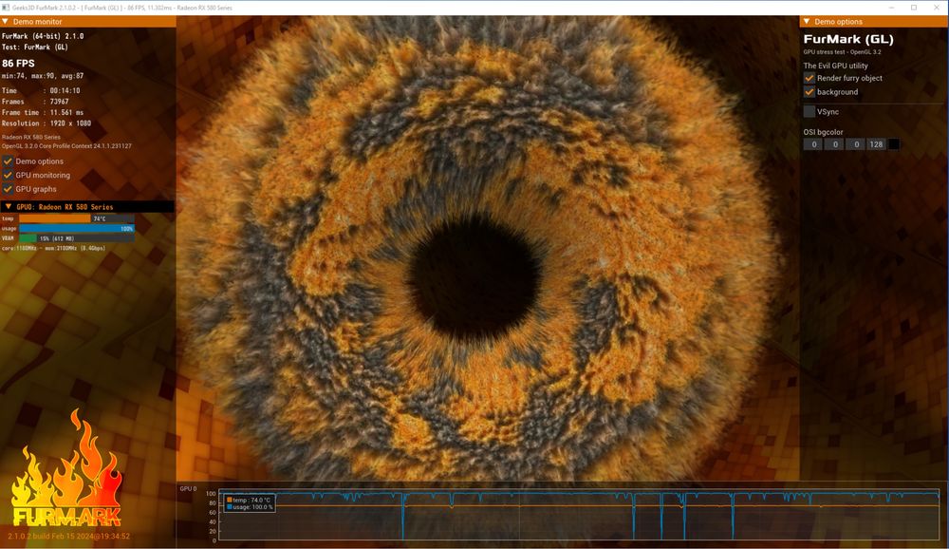Viewport: 949px width, 549px height.
Task: Click the min:74, max:90, avg:87 line
Action: click(x=43, y=76)
